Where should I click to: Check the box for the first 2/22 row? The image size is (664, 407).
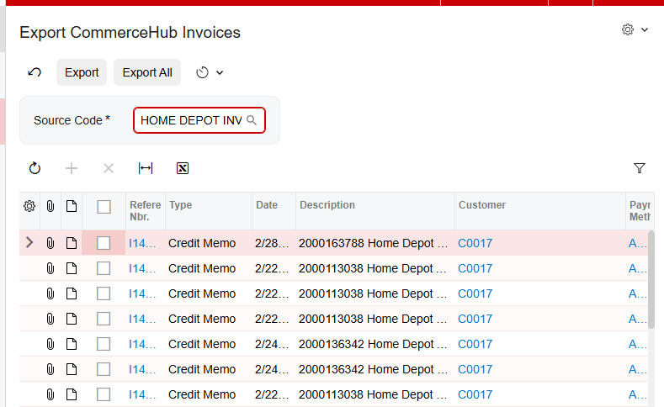(104, 268)
